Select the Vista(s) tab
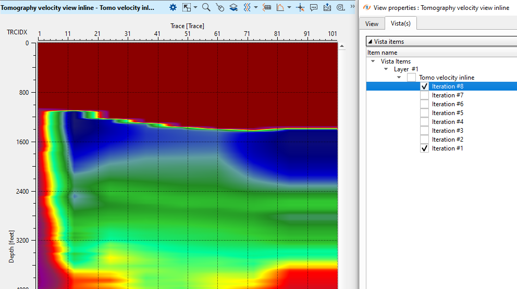This screenshot has width=517, height=289. pos(400,23)
